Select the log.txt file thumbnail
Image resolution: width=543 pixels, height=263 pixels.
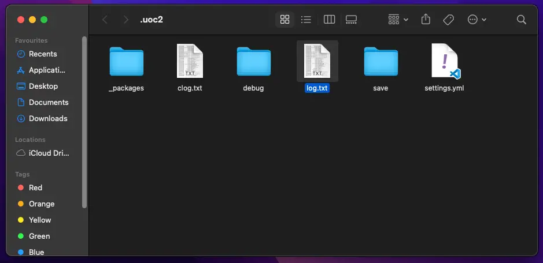click(317, 61)
